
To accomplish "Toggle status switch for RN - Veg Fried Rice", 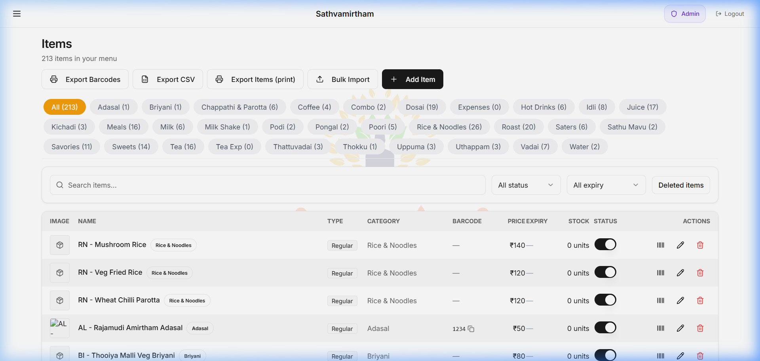I will (x=605, y=272).
